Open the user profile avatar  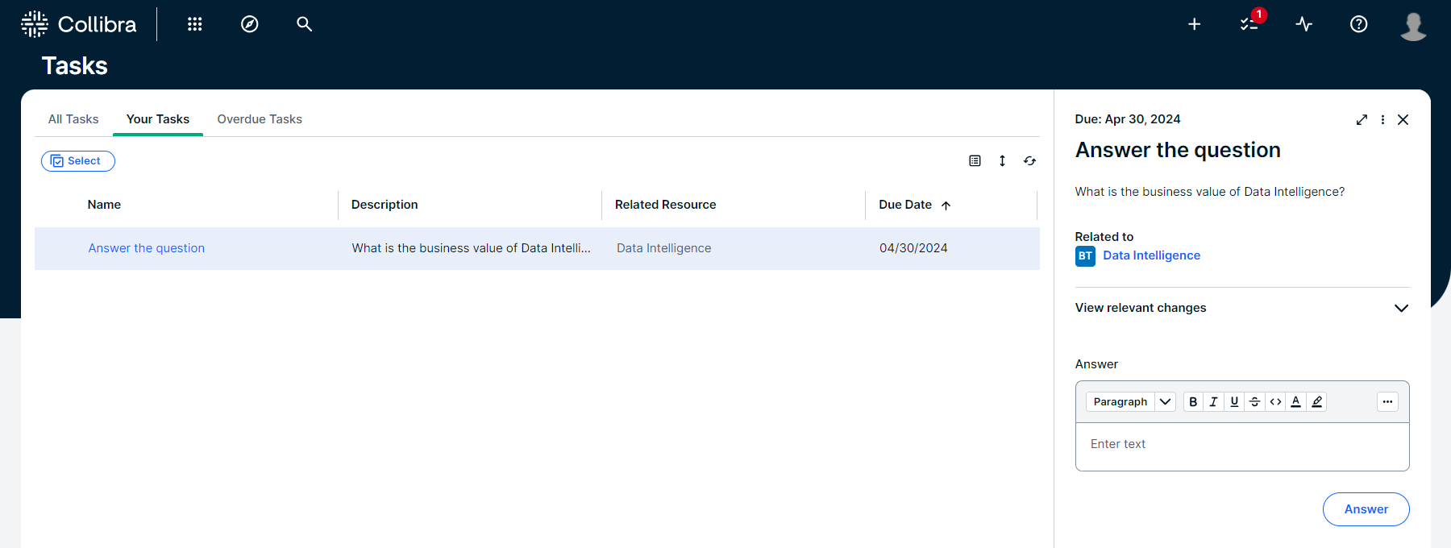pos(1413,26)
